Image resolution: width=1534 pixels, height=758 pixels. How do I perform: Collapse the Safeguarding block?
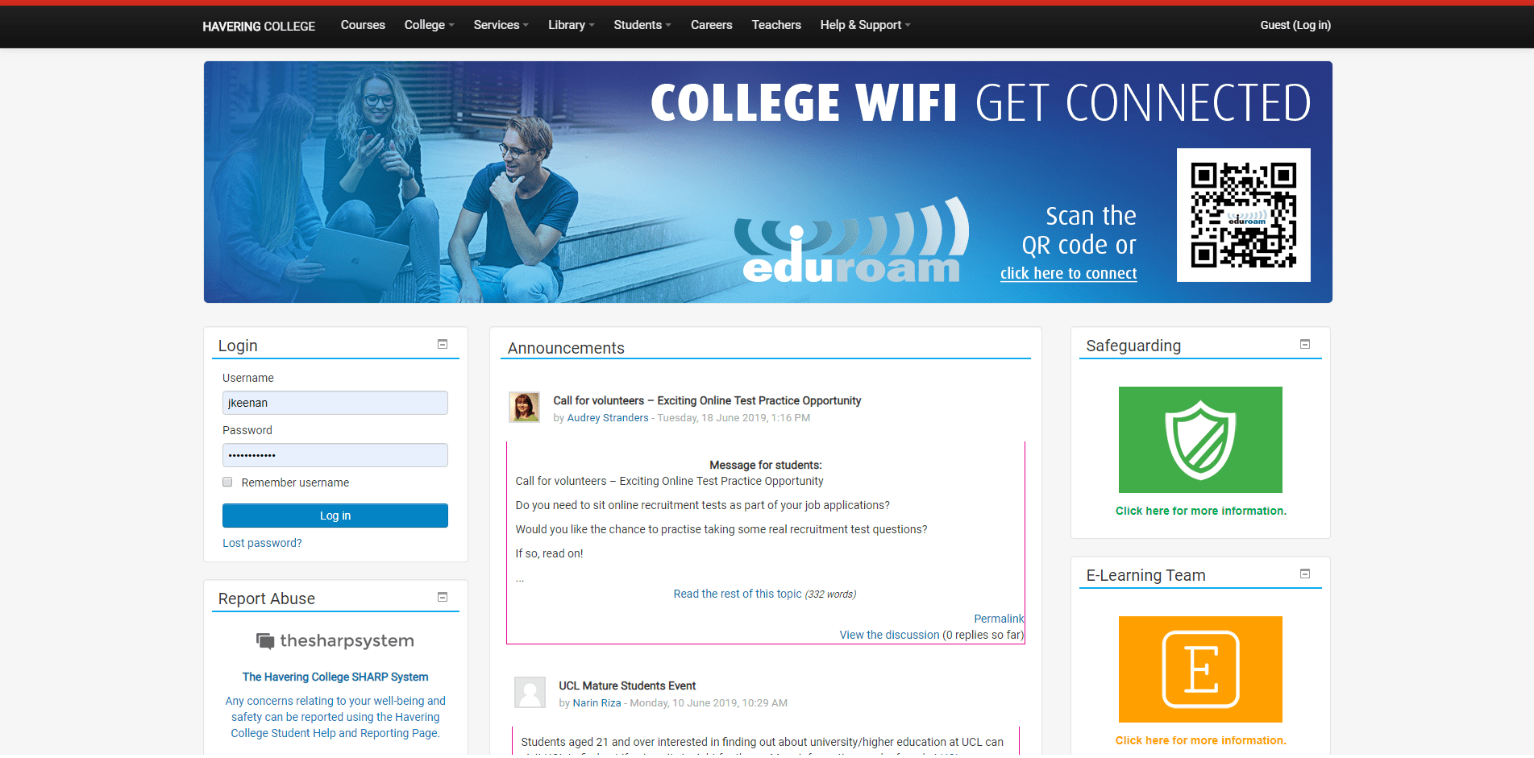(1305, 344)
